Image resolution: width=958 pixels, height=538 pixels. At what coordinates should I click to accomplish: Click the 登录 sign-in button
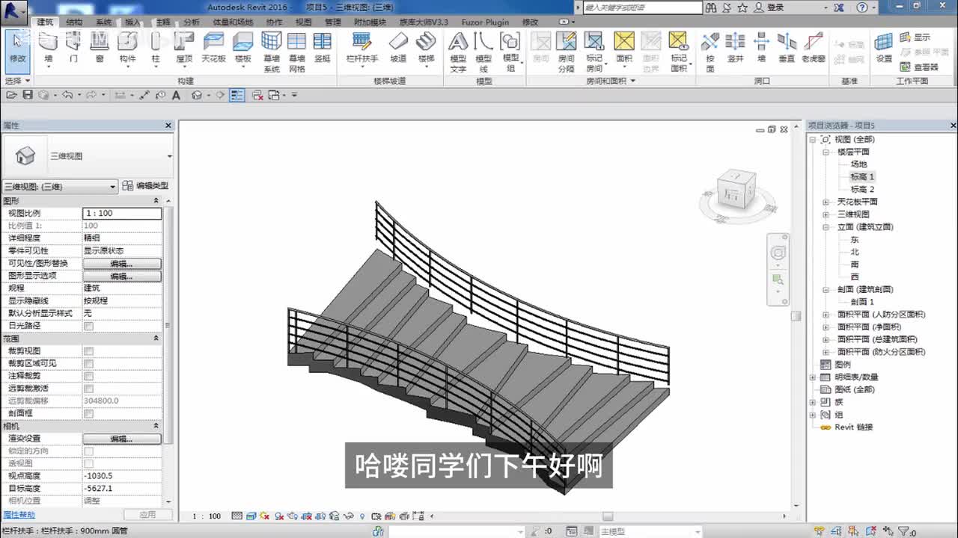coord(770,7)
